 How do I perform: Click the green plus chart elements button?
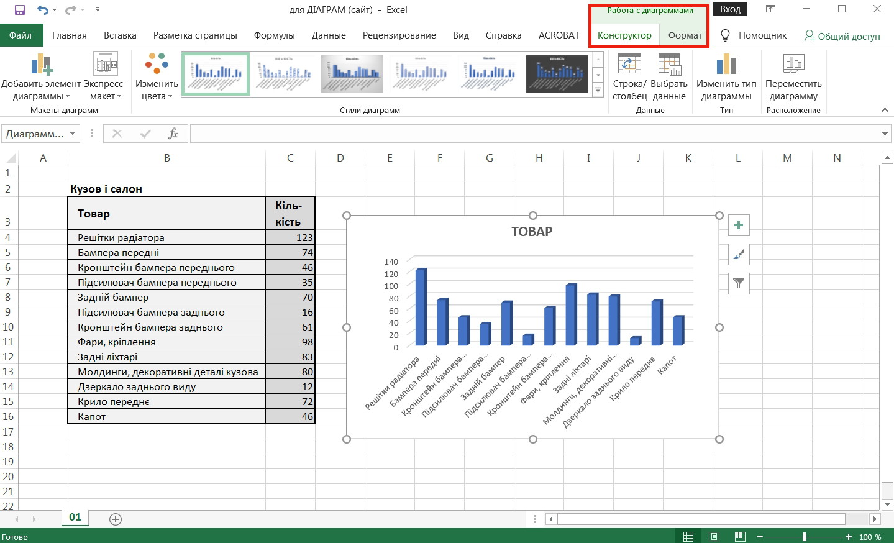739,225
